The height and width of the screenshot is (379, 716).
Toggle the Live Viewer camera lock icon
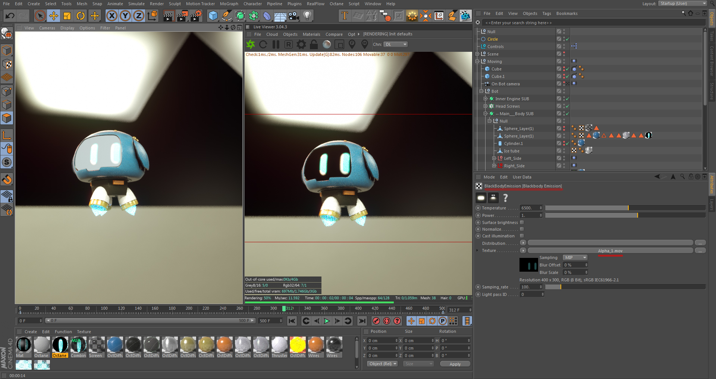pyautogui.click(x=314, y=44)
